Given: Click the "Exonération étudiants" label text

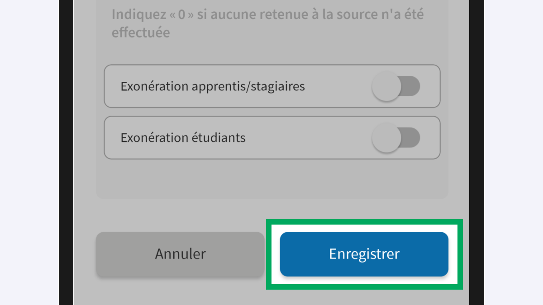Looking at the screenshot, I should pos(183,137).
